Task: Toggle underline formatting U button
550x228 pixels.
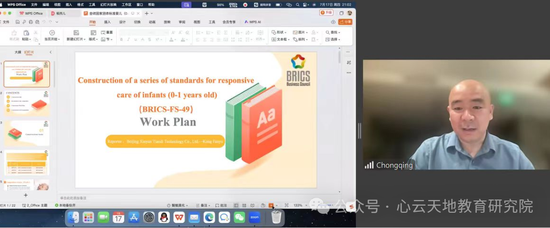Action: [135, 40]
